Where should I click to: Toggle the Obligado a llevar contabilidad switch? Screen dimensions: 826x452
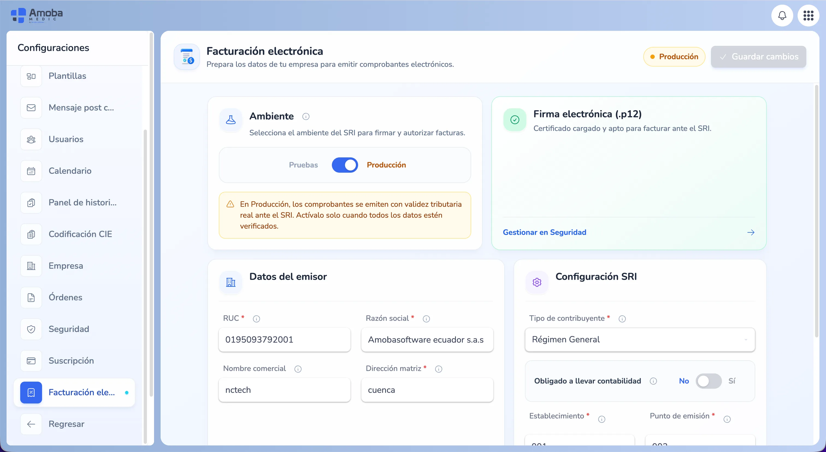(709, 381)
